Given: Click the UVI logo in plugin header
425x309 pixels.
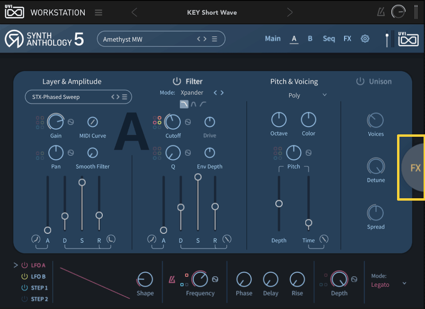Looking at the screenshot, I should point(408,39).
